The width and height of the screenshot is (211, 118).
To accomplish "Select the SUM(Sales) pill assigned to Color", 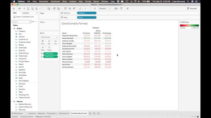I will 50,54.
